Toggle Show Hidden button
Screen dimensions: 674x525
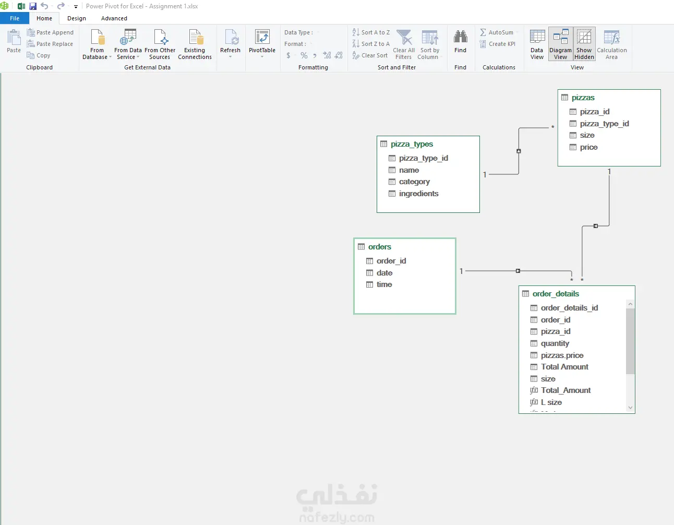tap(584, 44)
